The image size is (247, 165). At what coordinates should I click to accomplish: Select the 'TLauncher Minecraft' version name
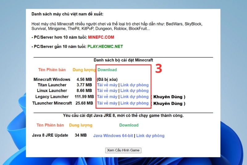[x=52, y=103]
